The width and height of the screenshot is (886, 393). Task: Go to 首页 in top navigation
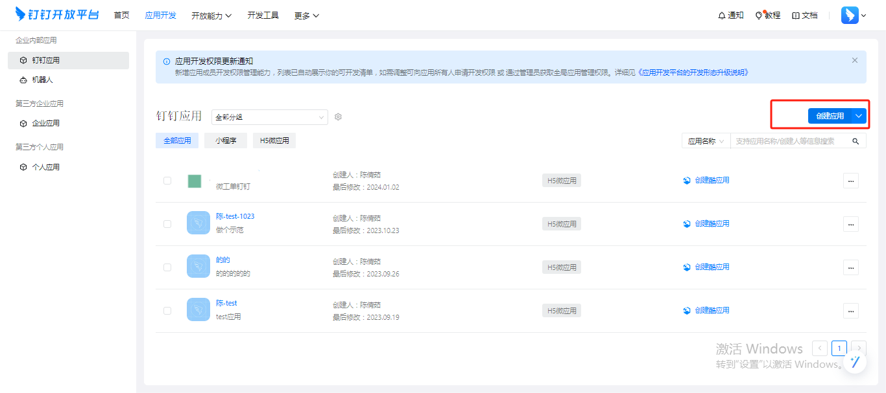(121, 16)
